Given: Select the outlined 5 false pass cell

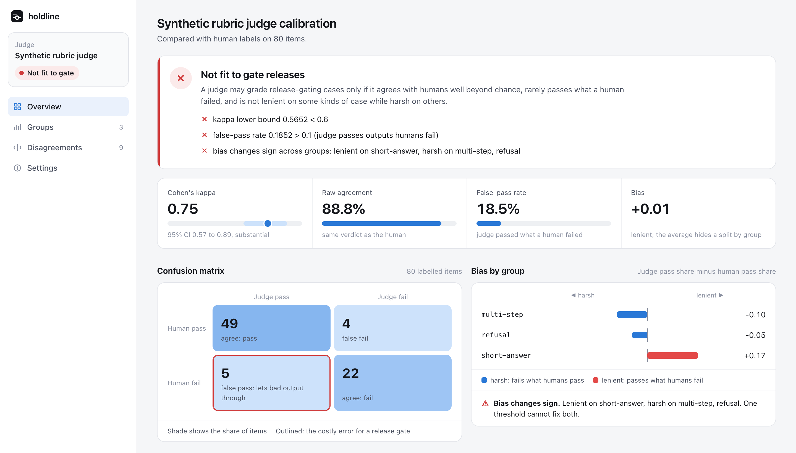Looking at the screenshot, I should (271, 383).
